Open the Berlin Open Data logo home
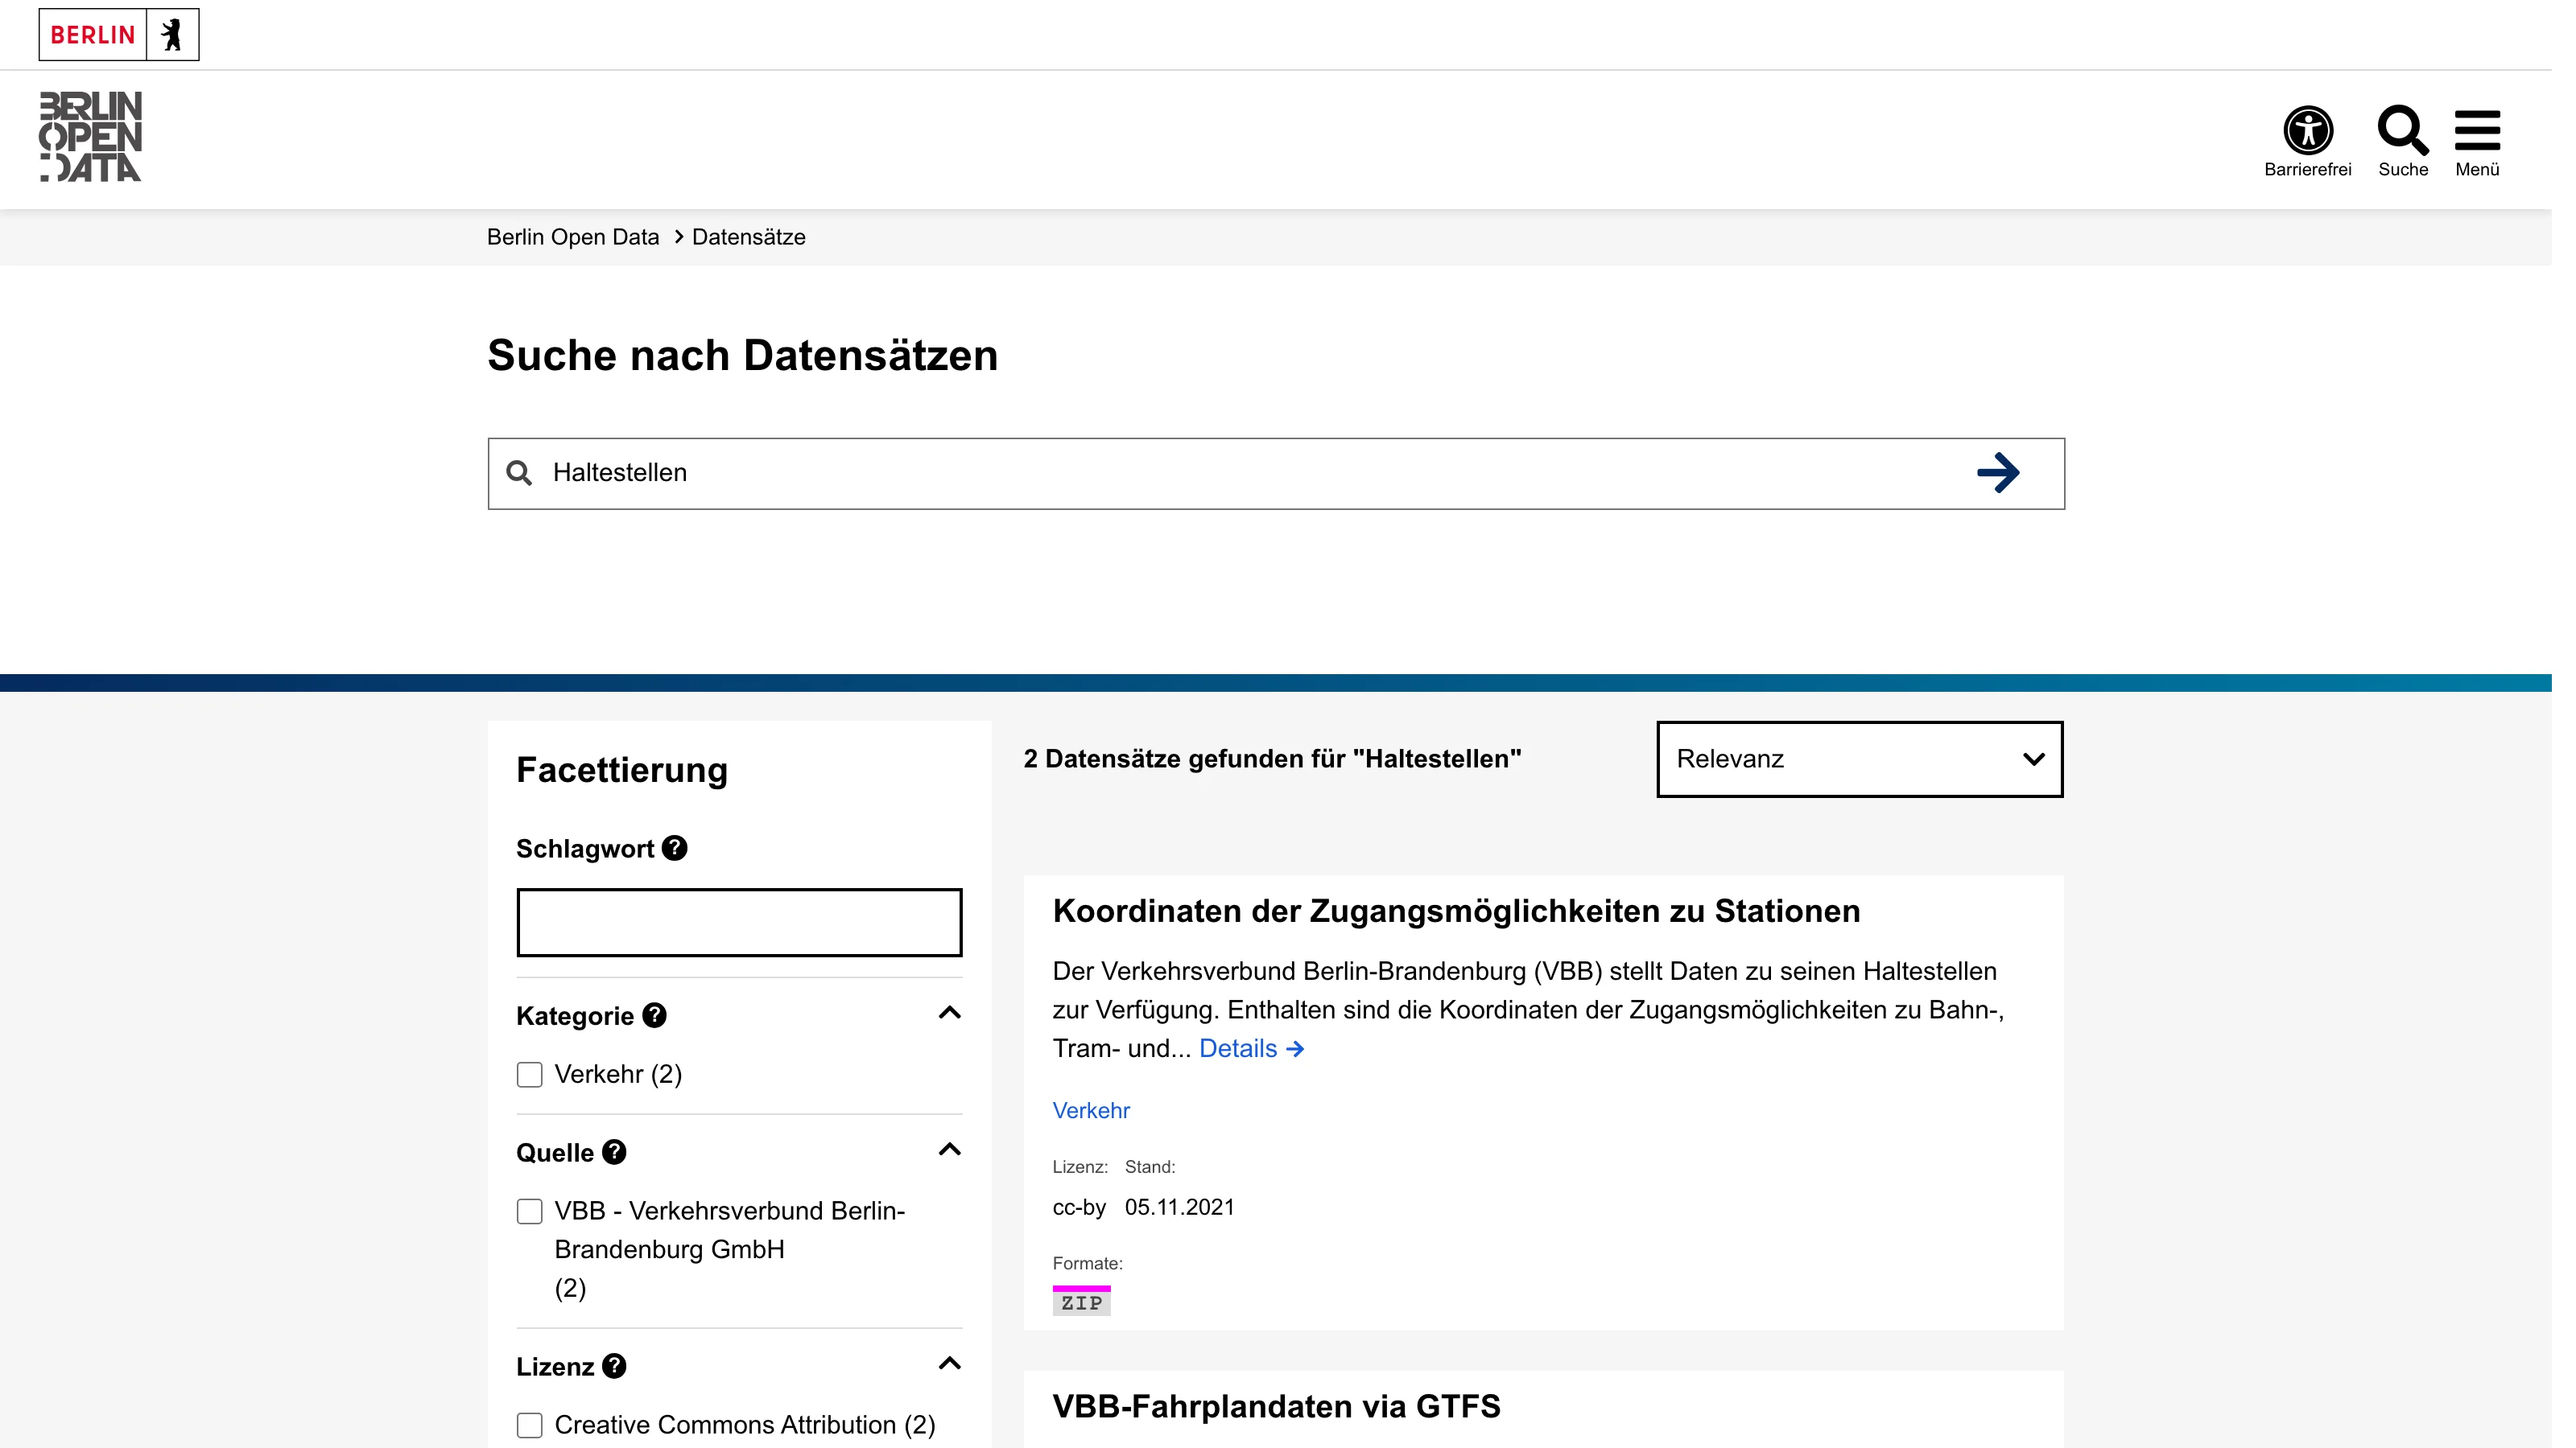Viewport: 2576px width, 1448px height. (x=91, y=137)
